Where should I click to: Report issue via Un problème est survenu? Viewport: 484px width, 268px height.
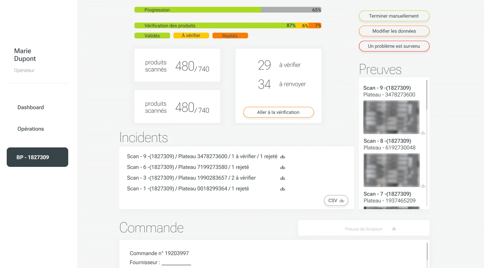click(x=394, y=46)
